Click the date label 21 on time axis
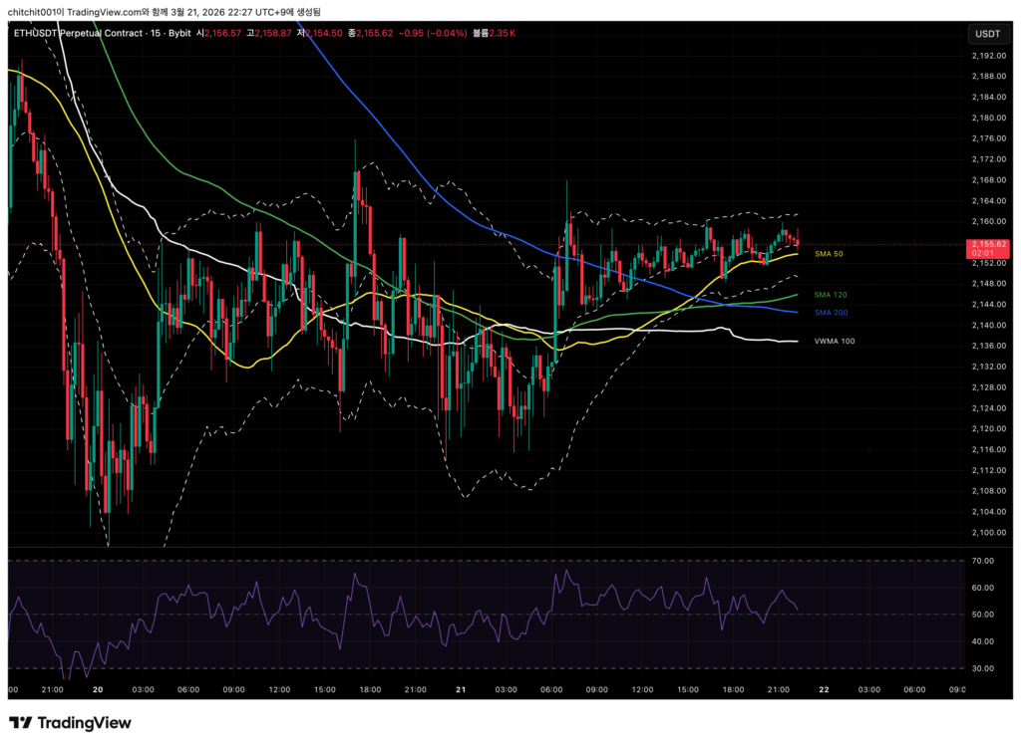This screenshot has width=1021, height=746. point(461,689)
